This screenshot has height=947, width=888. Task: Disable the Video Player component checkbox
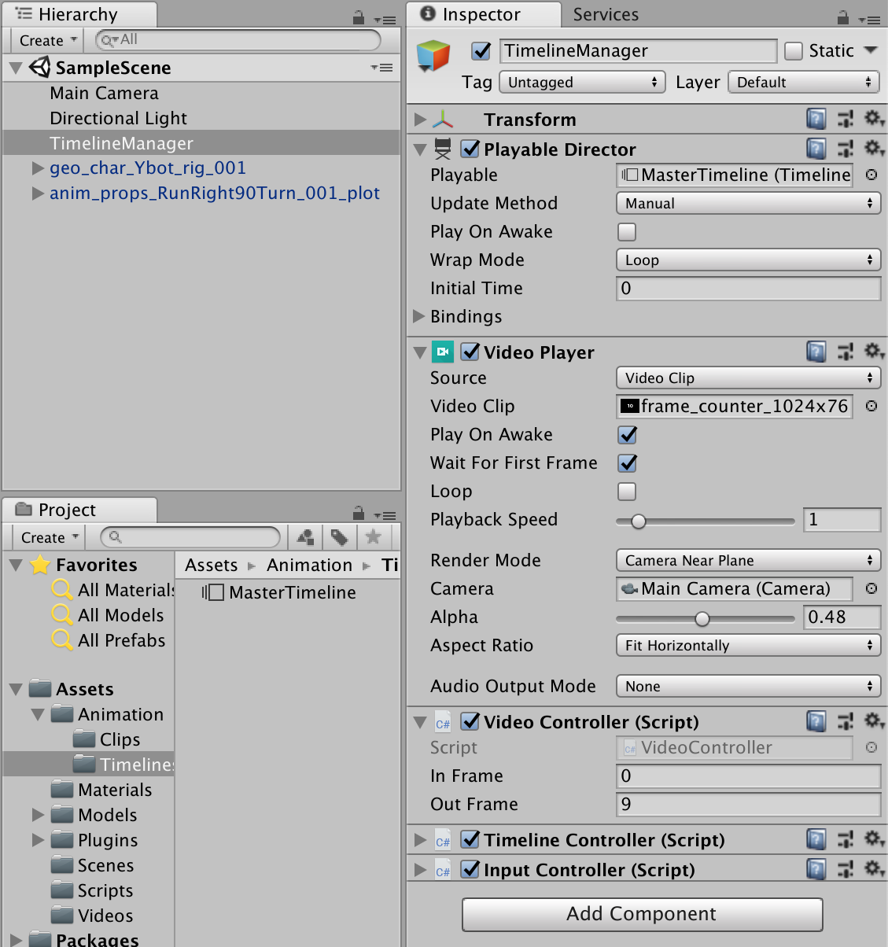pos(470,352)
